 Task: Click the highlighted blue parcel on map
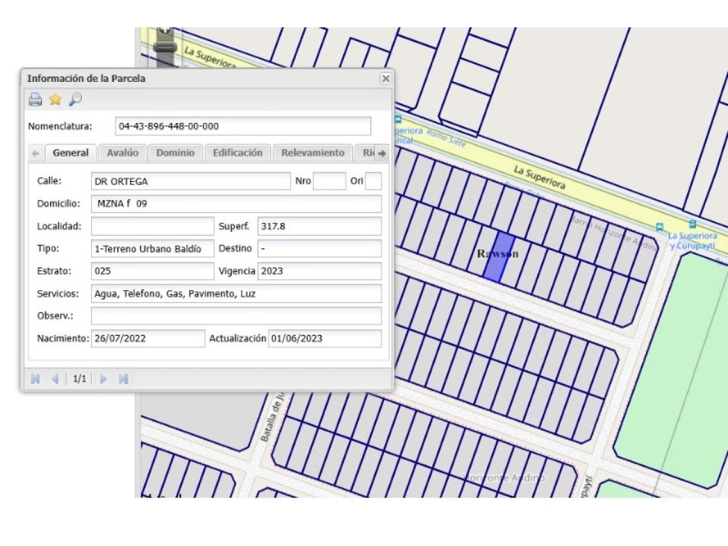coord(498,257)
